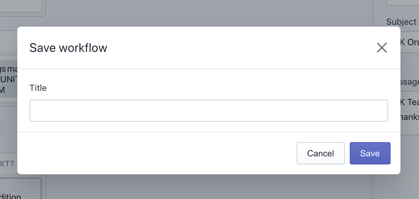
Task: Click empty footer area left of Cancel
Action: [154, 153]
